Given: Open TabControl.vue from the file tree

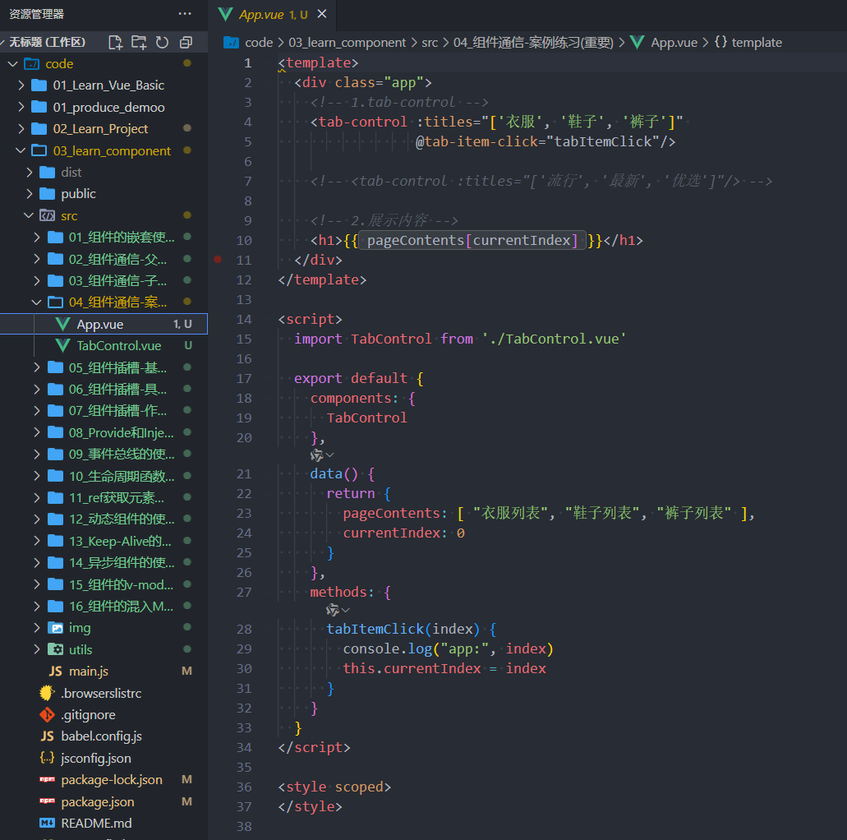Looking at the screenshot, I should tap(119, 345).
